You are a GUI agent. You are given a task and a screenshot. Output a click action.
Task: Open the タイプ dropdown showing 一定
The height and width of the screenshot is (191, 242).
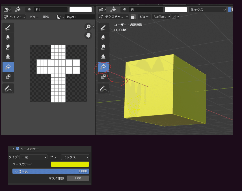[33, 157]
